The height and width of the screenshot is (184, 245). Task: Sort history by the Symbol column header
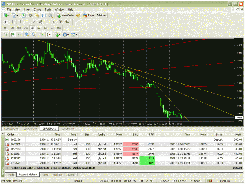coord(100,135)
